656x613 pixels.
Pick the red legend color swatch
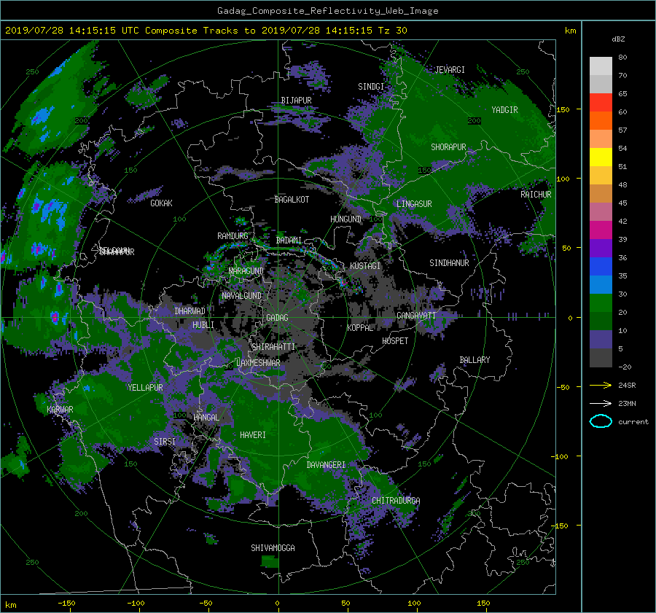601,103
